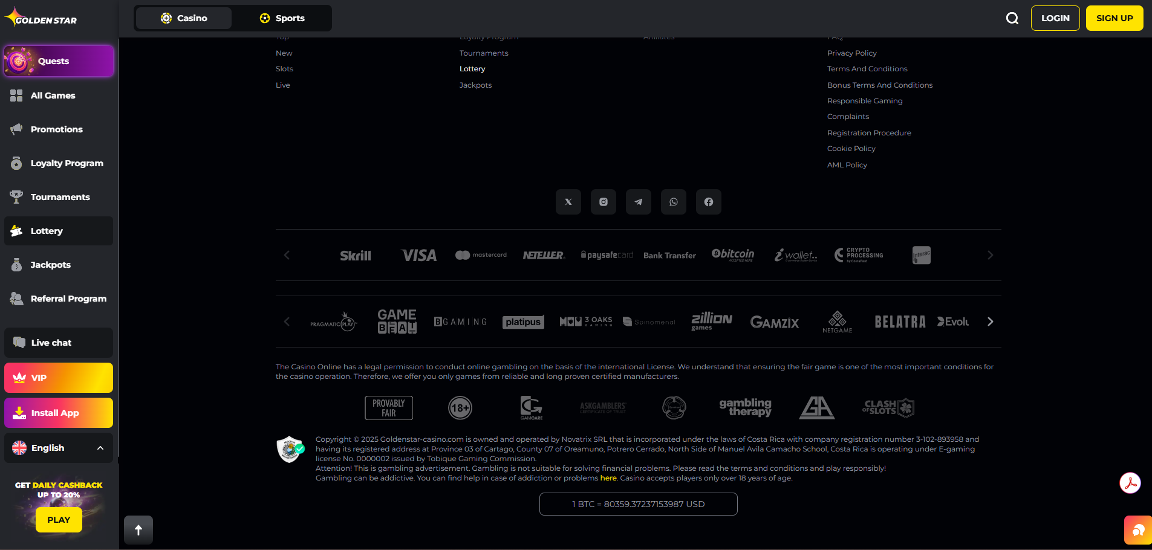Click the Interac payment logo
1152x550 pixels.
[x=922, y=255]
